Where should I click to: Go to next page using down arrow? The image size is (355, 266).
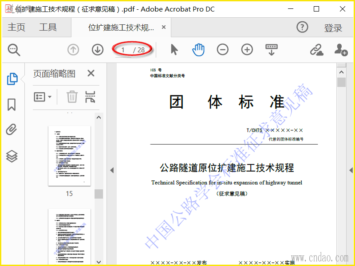pyautogui.click(x=98, y=50)
